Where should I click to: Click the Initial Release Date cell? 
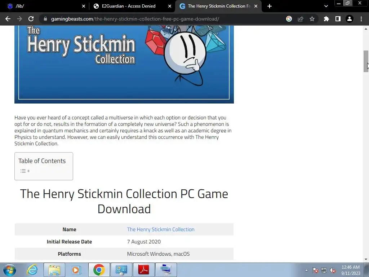coord(70,242)
